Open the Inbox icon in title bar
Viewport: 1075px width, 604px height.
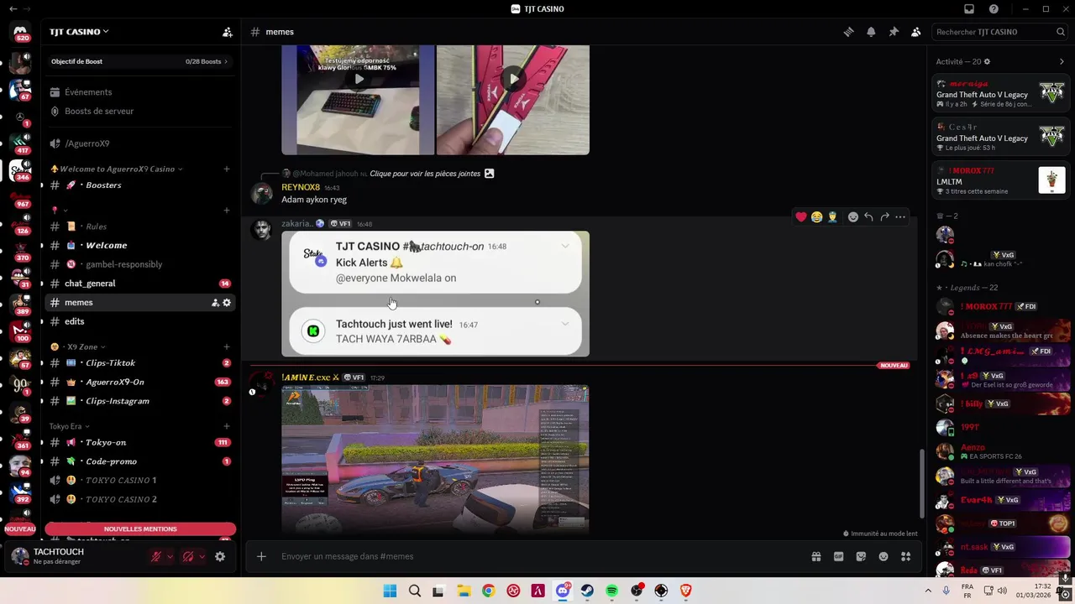(969, 9)
